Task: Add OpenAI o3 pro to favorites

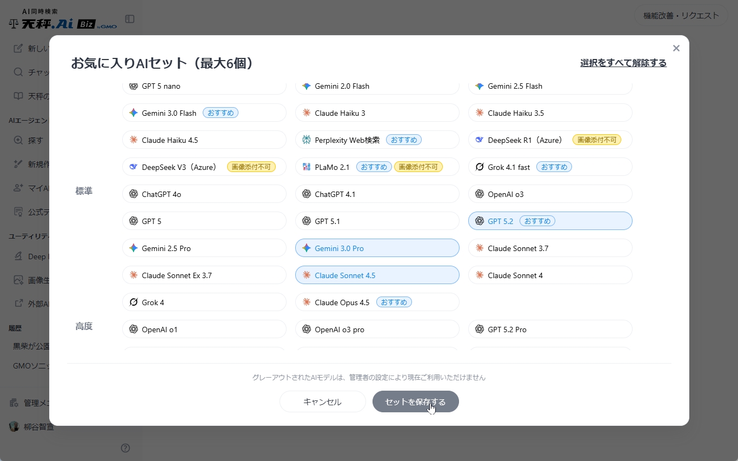Action: pos(377,329)
